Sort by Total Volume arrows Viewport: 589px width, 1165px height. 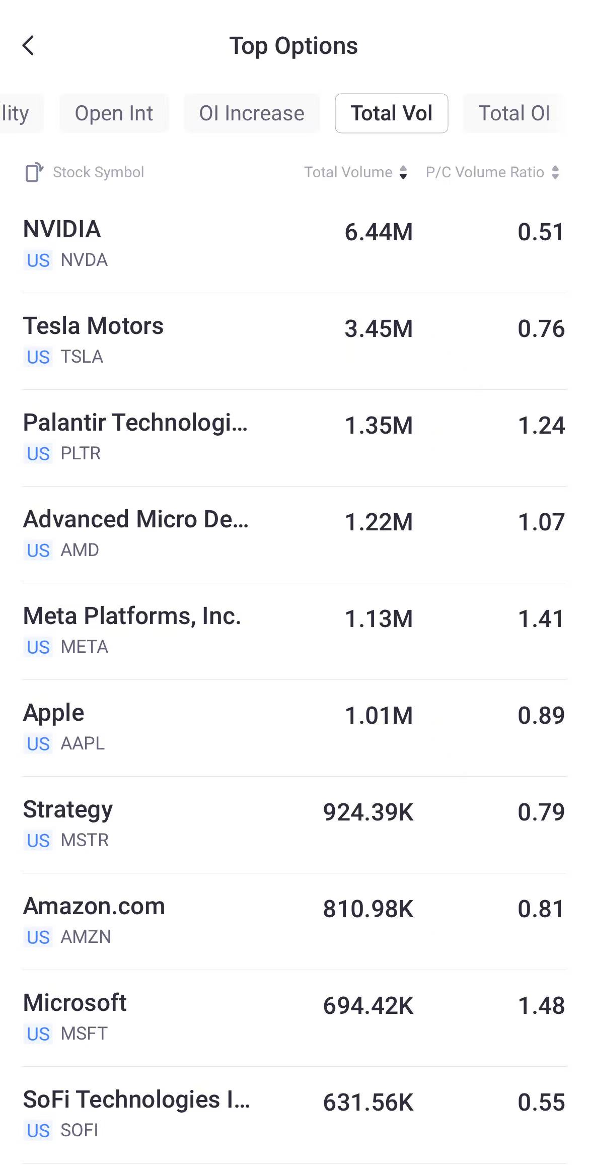pos(403,172)
